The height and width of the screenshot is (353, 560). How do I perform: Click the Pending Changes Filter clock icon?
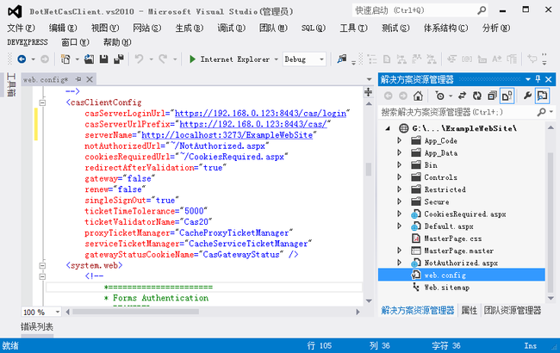click(439, 96)
